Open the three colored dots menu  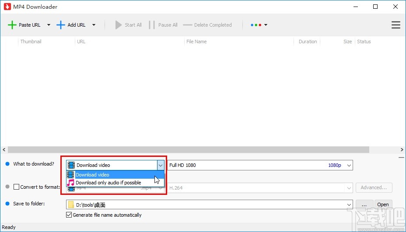tap(259, 25)
